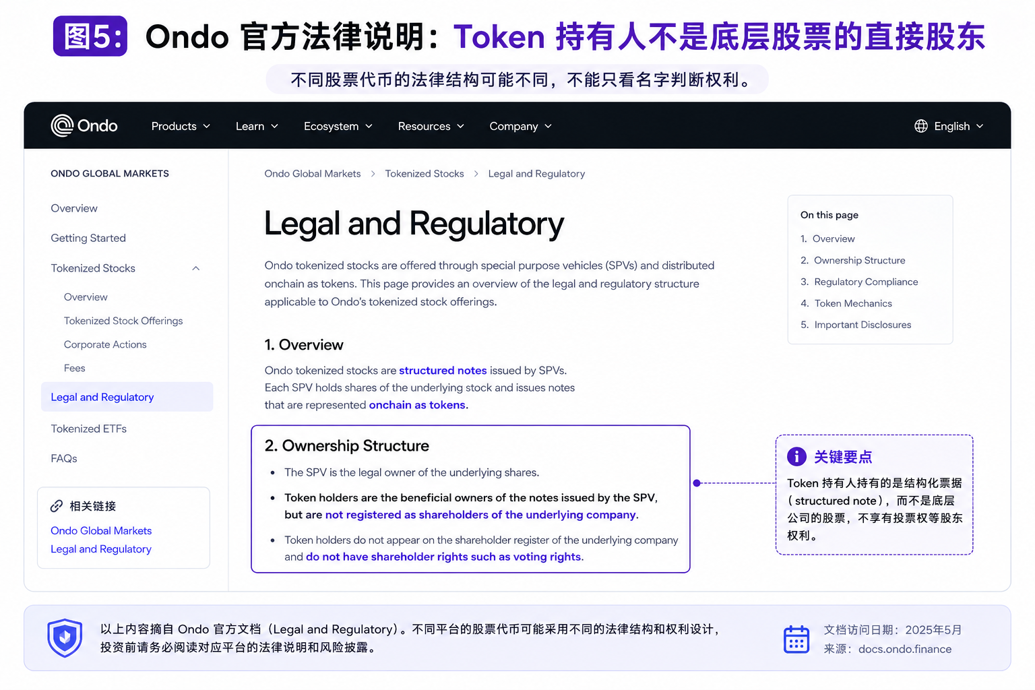Click the onchain as tokens highlighted text

(x=417, y=405)
